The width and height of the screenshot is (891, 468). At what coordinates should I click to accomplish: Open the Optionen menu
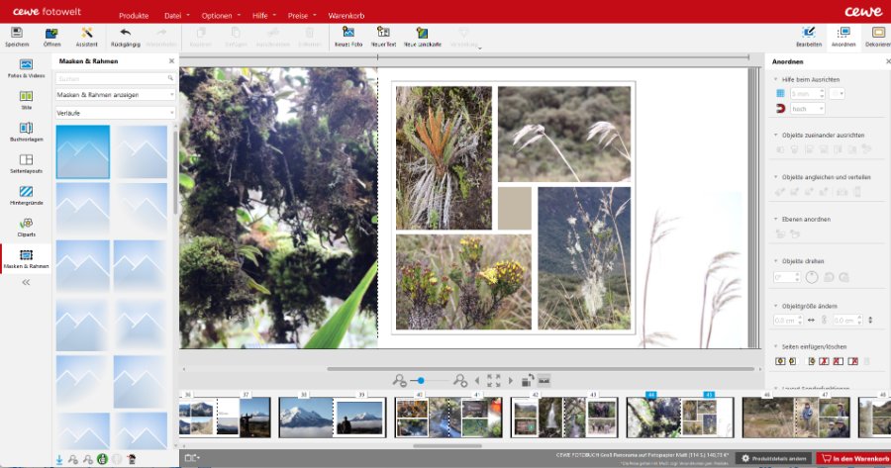coord(220,17)
